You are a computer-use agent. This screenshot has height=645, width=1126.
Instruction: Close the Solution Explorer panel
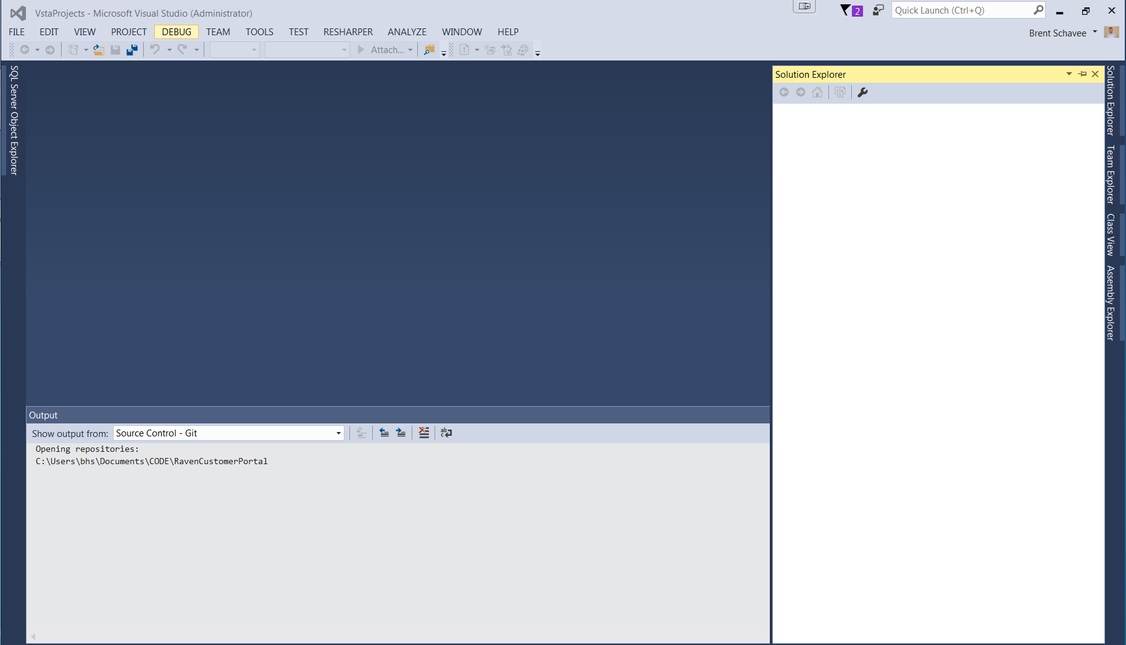click(1096, 74)
